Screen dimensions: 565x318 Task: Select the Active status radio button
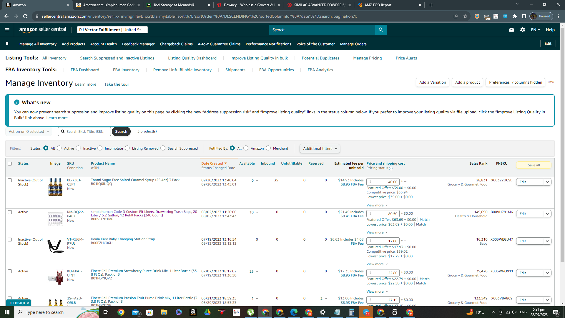[x=59, y=148]
